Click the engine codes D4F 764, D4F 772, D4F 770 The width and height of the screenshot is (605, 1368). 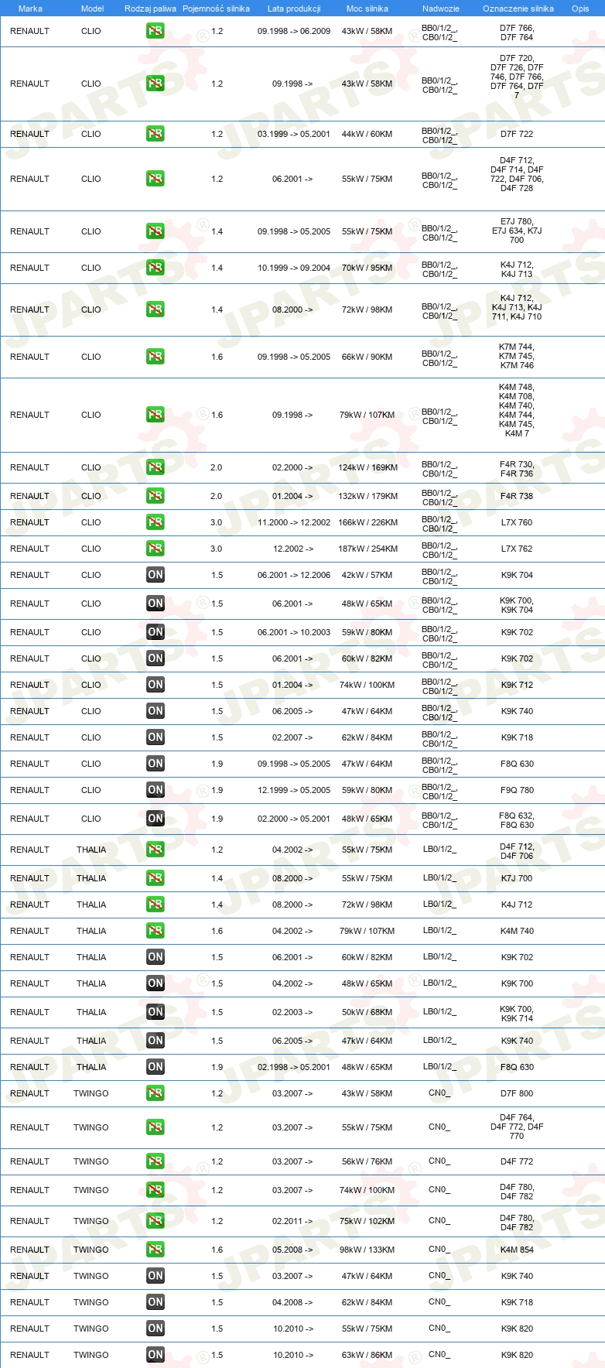pyautogui.click(x=517, y=1127)
